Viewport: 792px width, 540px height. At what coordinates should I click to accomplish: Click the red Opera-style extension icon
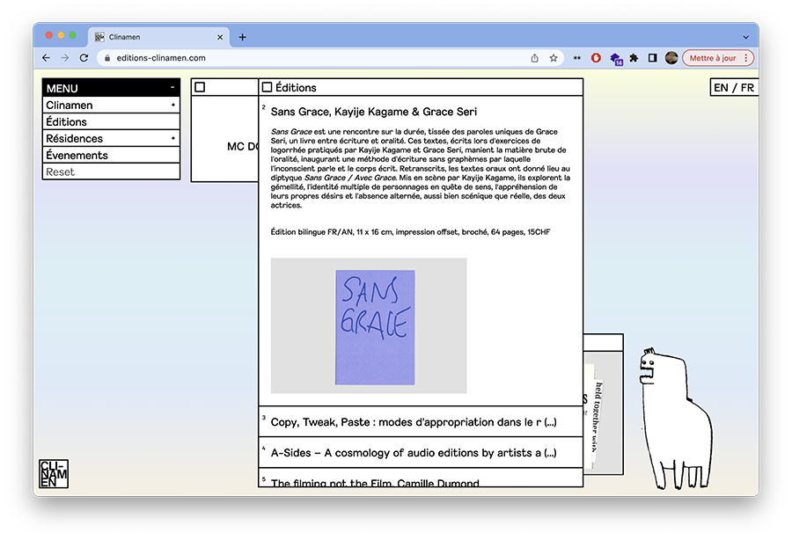pyautogui.click(x=596, y=58)
